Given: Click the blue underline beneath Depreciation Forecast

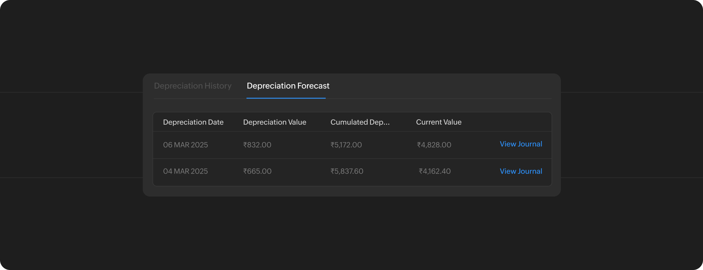Looking at the screenshot, I should [x=286, y=98].
